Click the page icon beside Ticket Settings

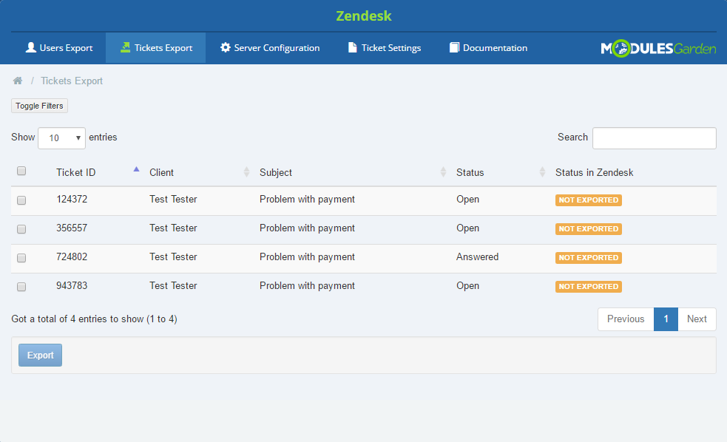tap(352, 47)
